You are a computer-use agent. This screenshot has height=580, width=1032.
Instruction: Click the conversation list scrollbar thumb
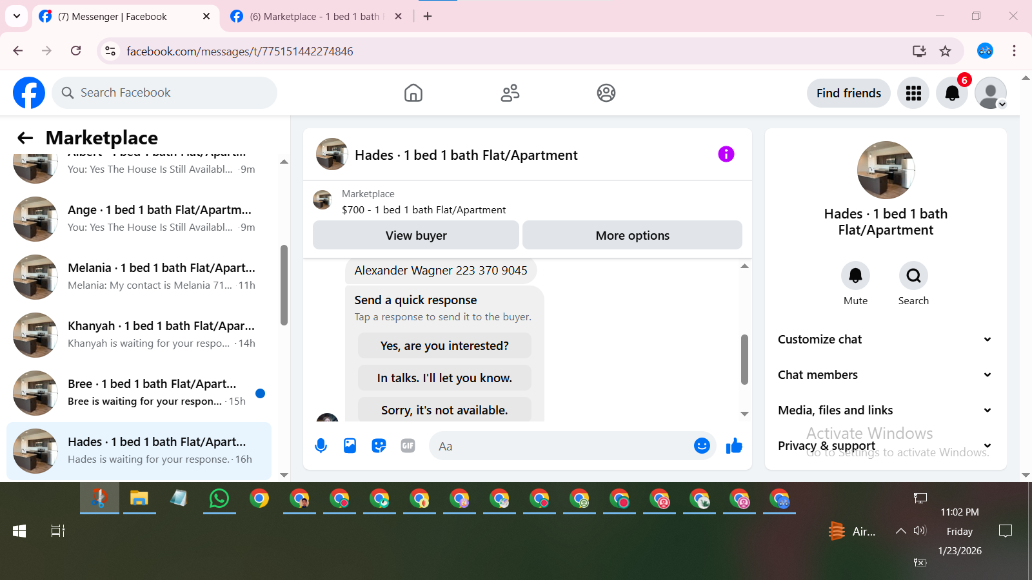[x=284, y=285]
